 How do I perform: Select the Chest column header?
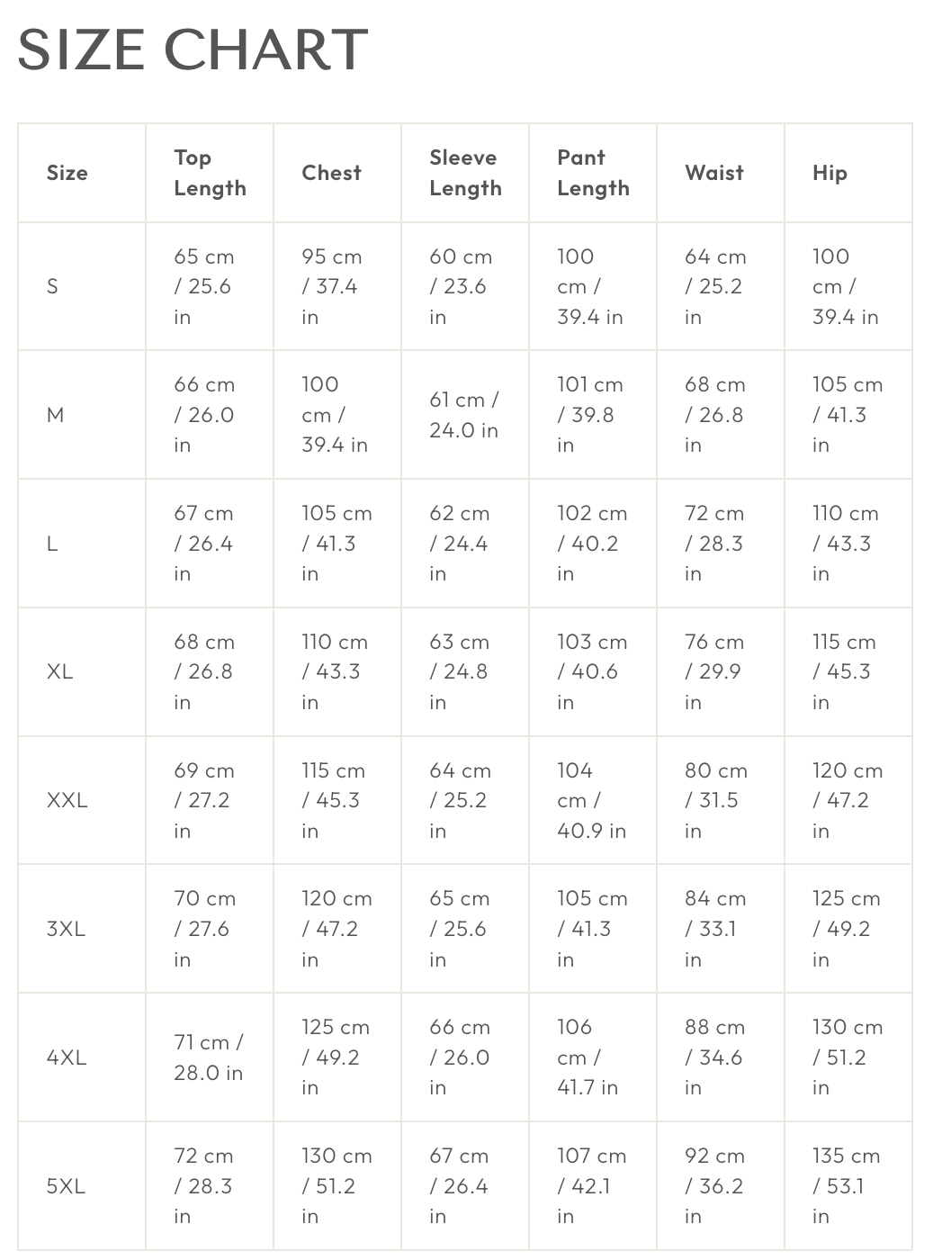click(x=331, y=173)
